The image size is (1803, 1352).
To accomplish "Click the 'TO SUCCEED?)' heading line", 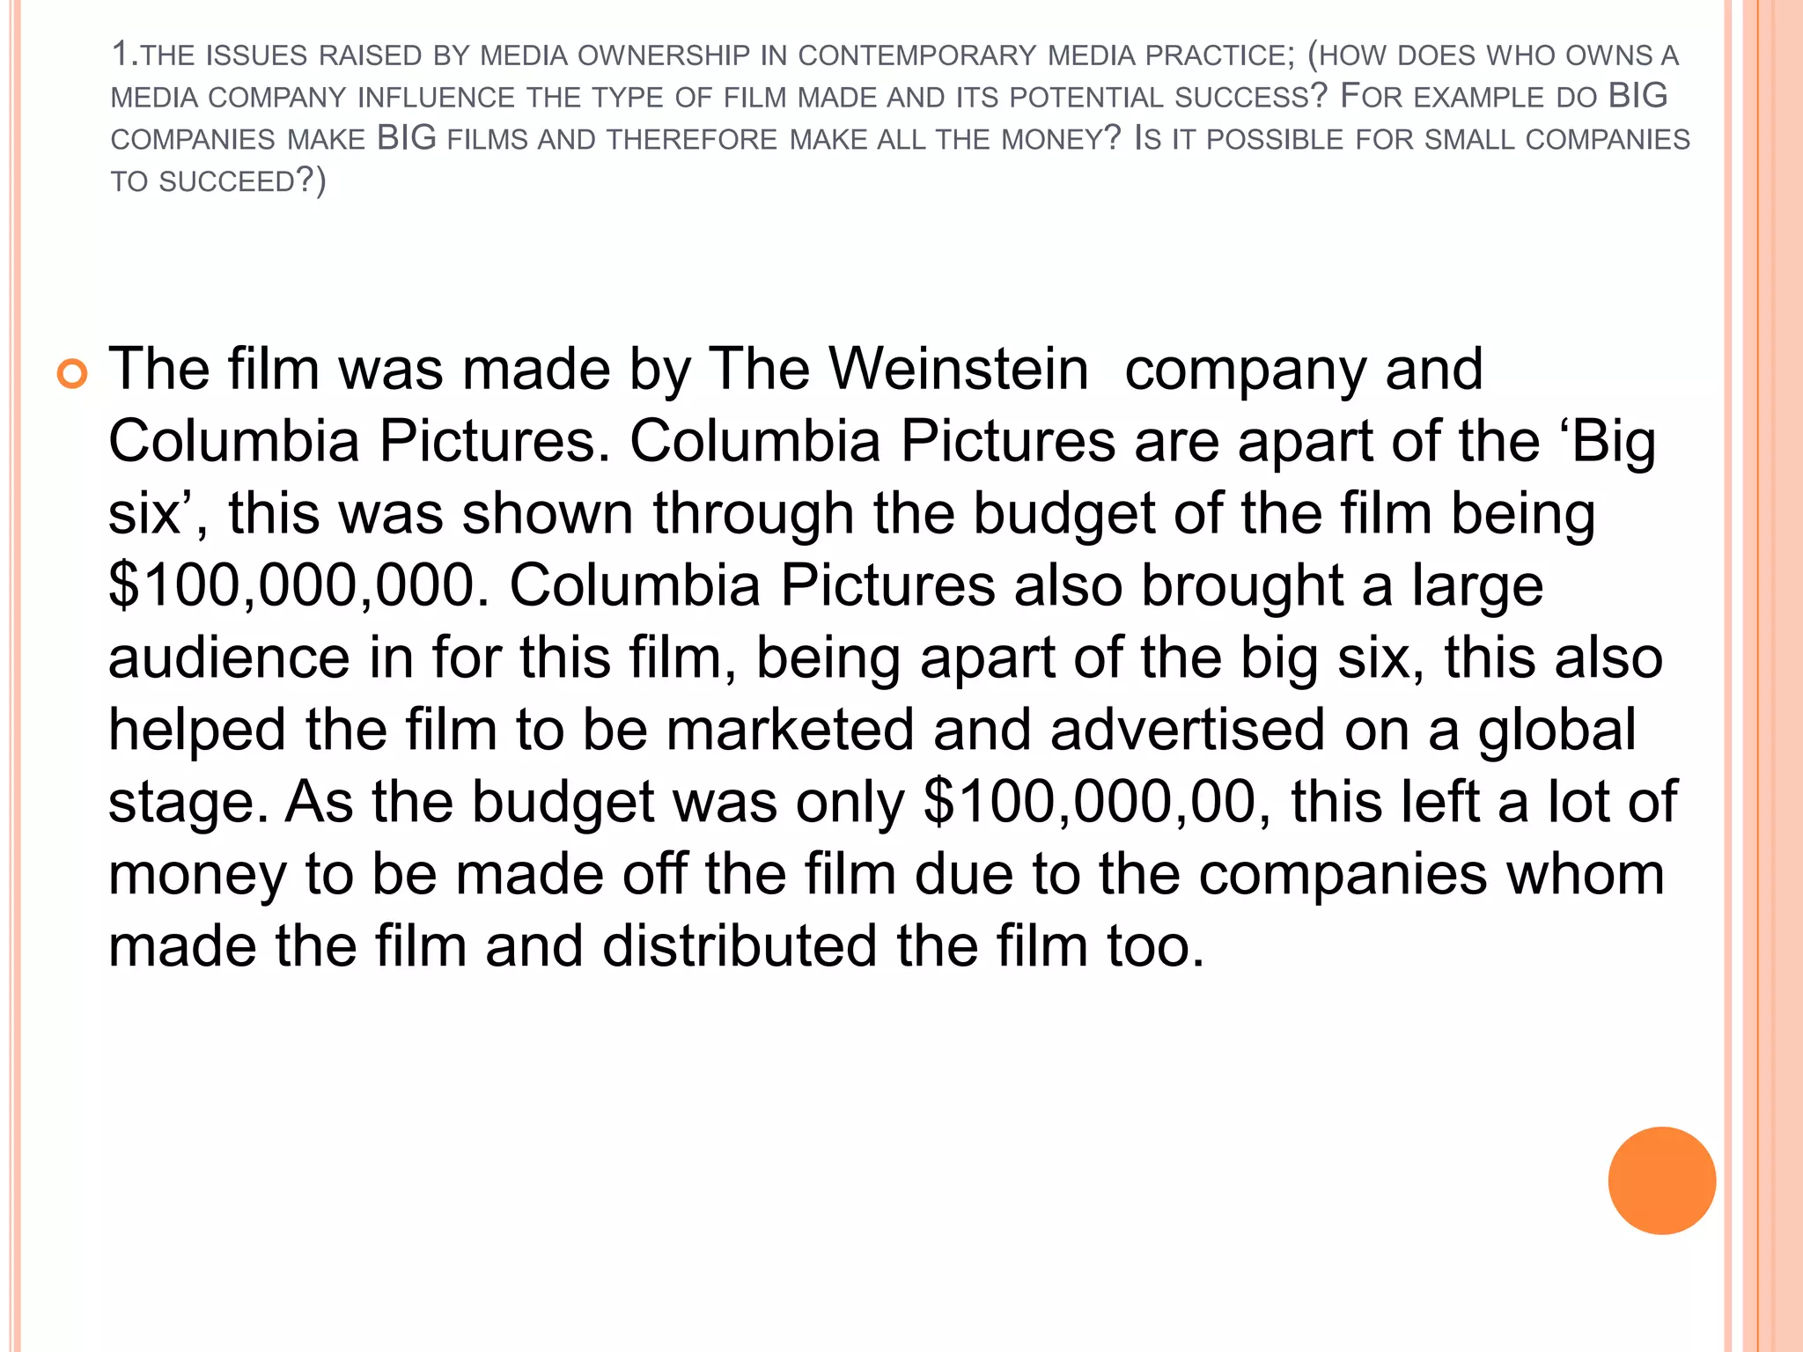I will [218, 180].
